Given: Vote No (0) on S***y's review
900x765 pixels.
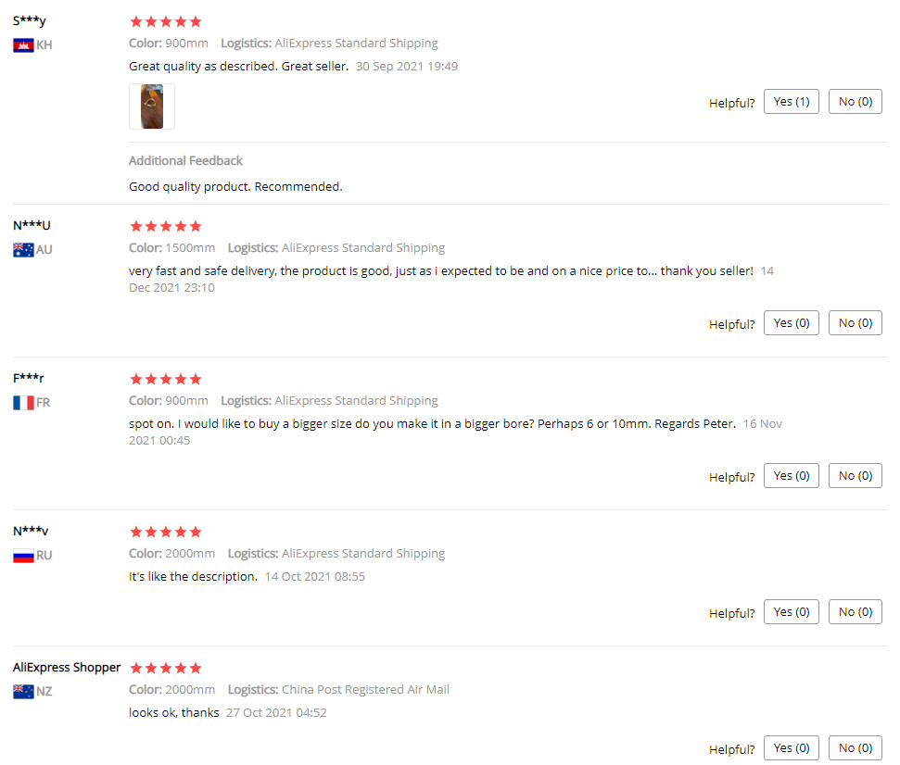Looking at the screenshot, I should click(x=855, y=102).
